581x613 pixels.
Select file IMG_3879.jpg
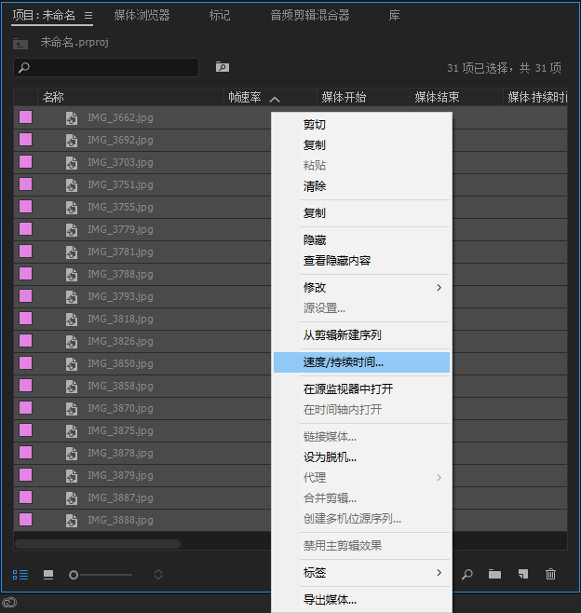click(x=120, y=476)
